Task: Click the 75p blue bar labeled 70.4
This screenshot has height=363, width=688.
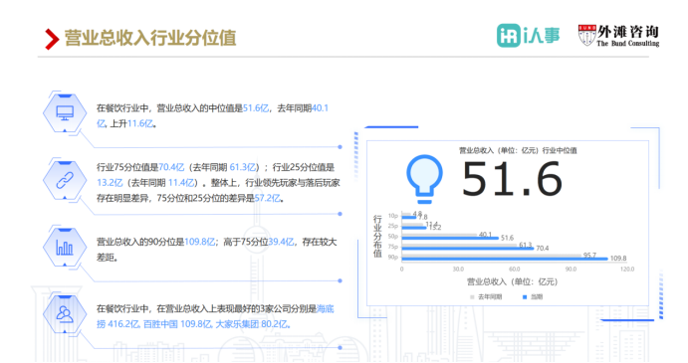Action: [x=468, y=249]
